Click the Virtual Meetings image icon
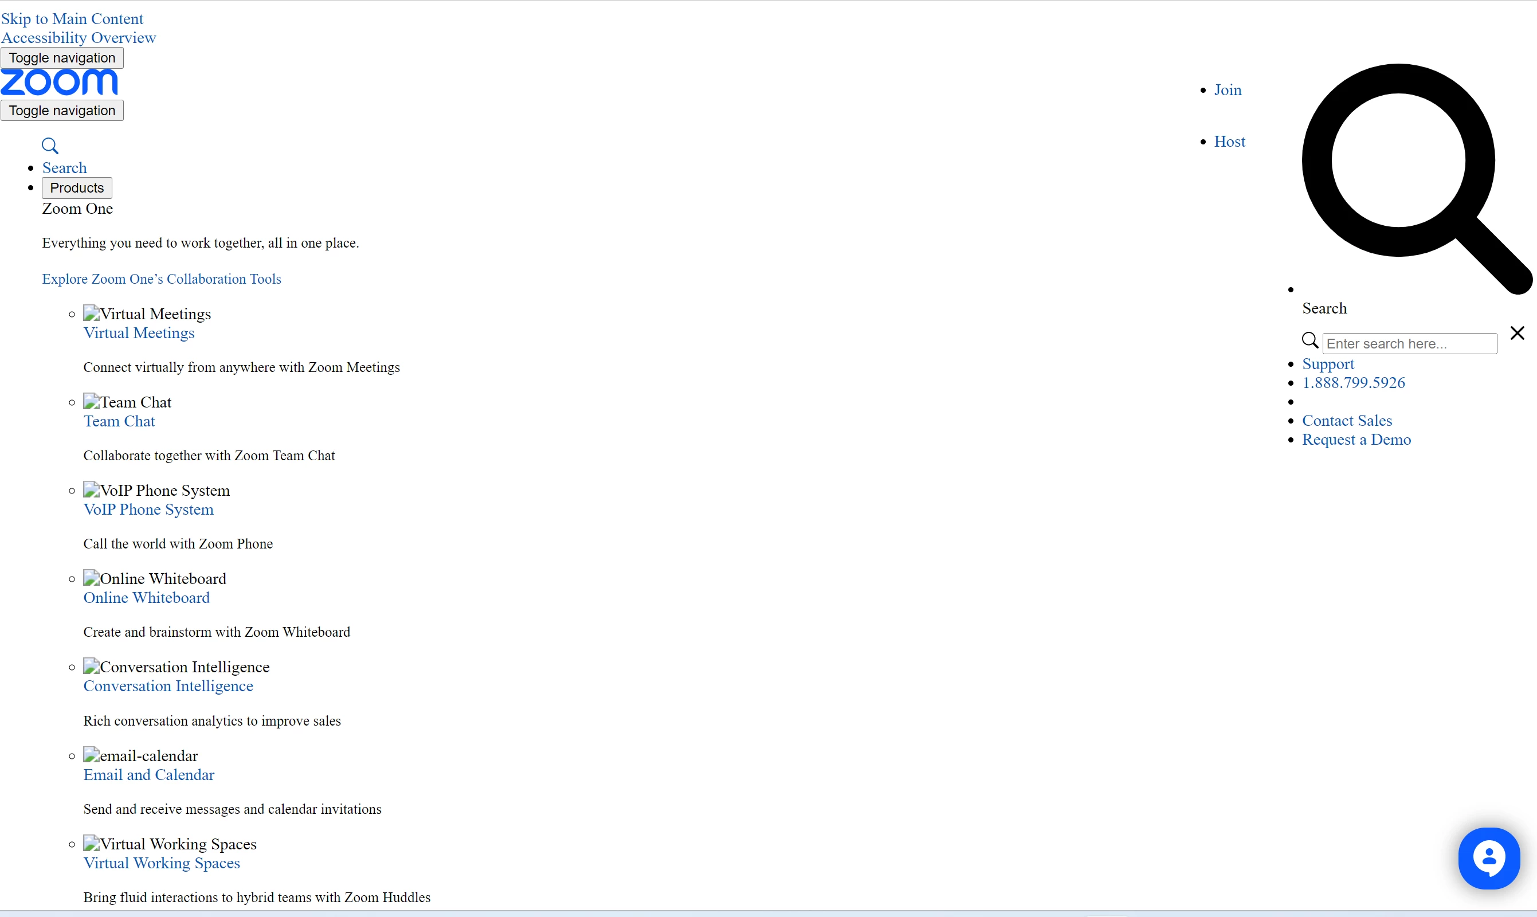This screenshot has height=917, width=1537. 92,313
